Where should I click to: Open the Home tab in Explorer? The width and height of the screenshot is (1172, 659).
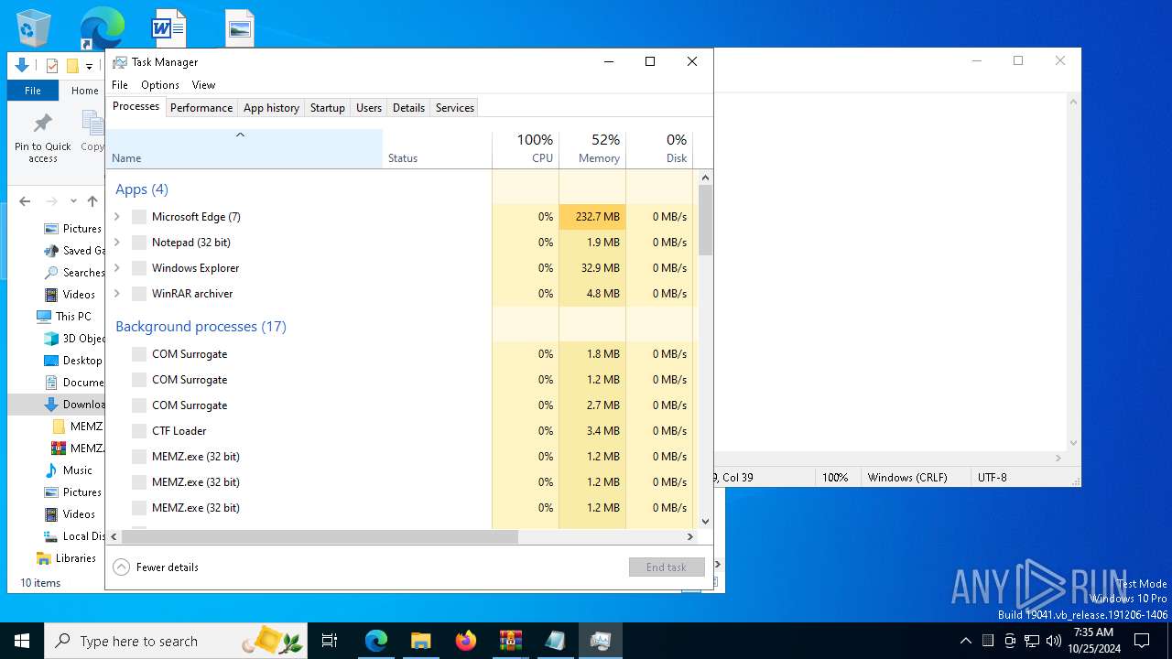point(85,91)
